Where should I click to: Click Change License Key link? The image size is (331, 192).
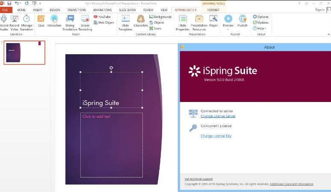tap(216, 136)
